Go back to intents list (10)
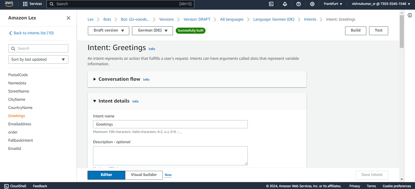This screenshot has height=189, width=415. coord(31,33)
